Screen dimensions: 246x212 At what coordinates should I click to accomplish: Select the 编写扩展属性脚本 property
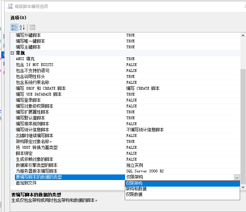point(70,112)
